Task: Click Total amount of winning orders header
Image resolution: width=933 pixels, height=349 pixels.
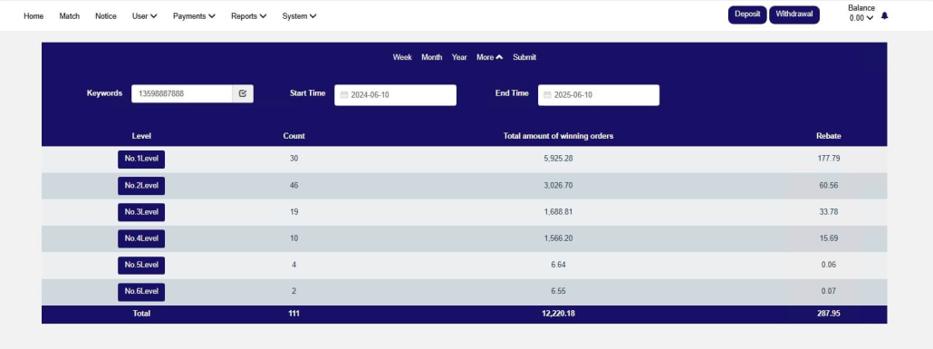Action: (x=558, y=136)
